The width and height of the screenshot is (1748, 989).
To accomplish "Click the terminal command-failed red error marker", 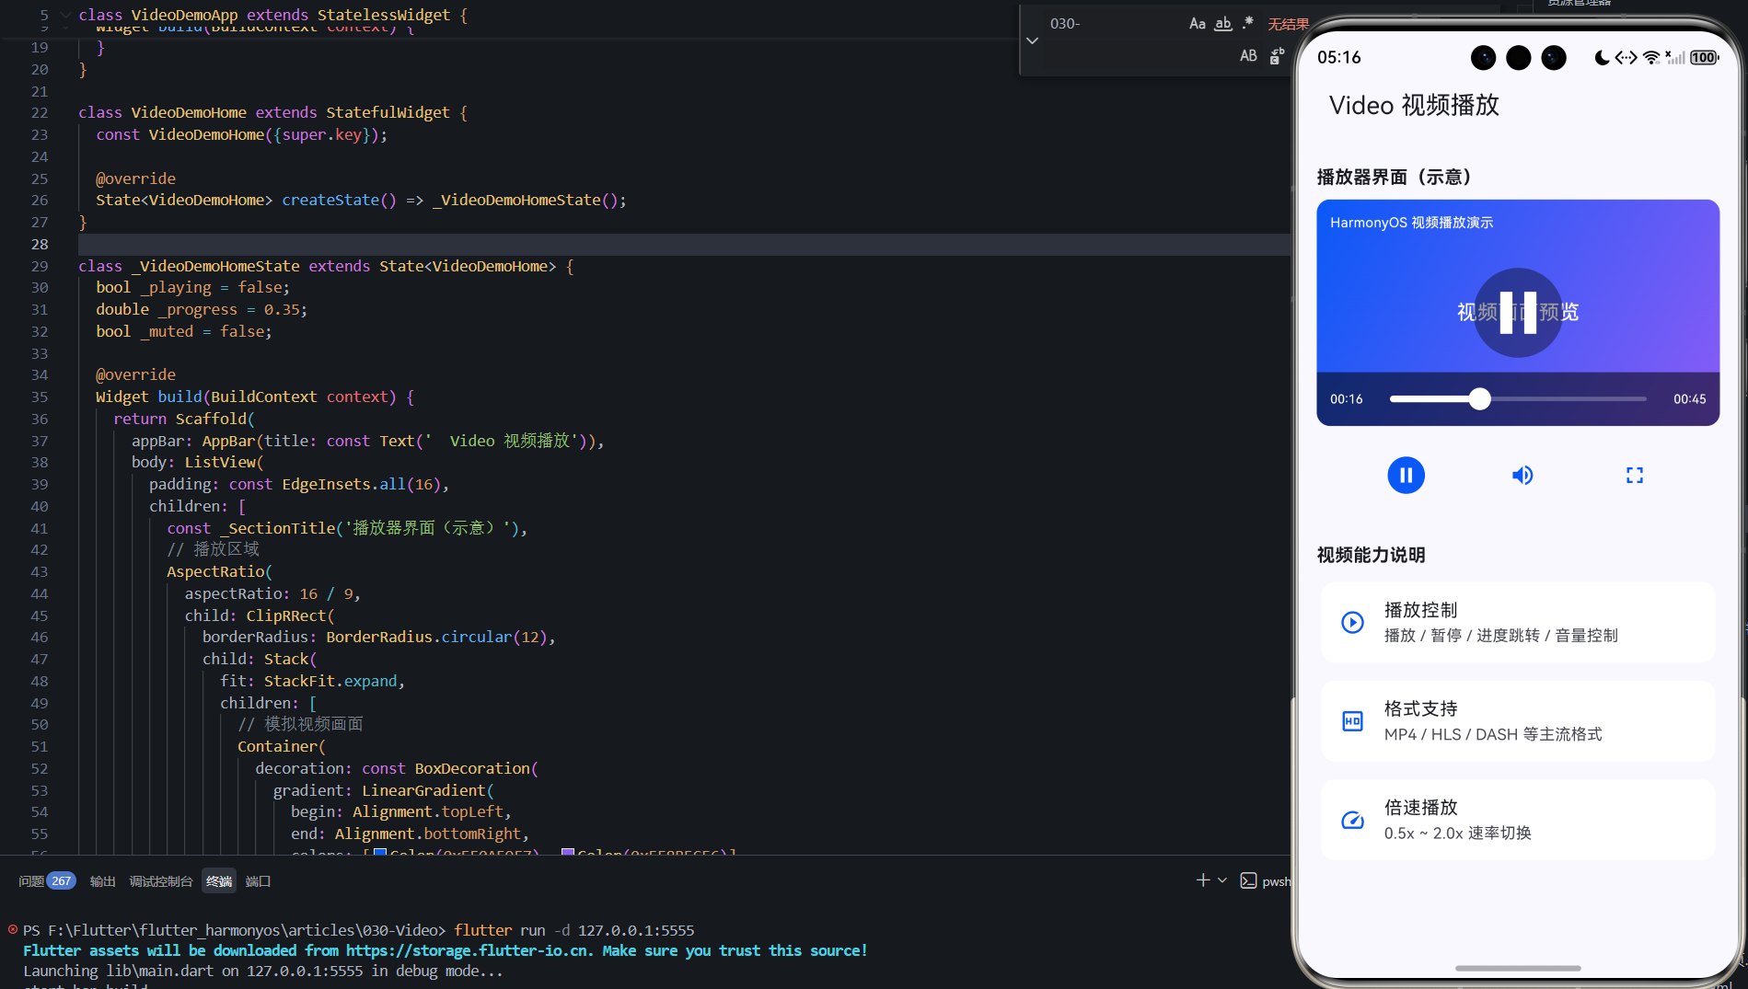I will click(x=13, y=929).
